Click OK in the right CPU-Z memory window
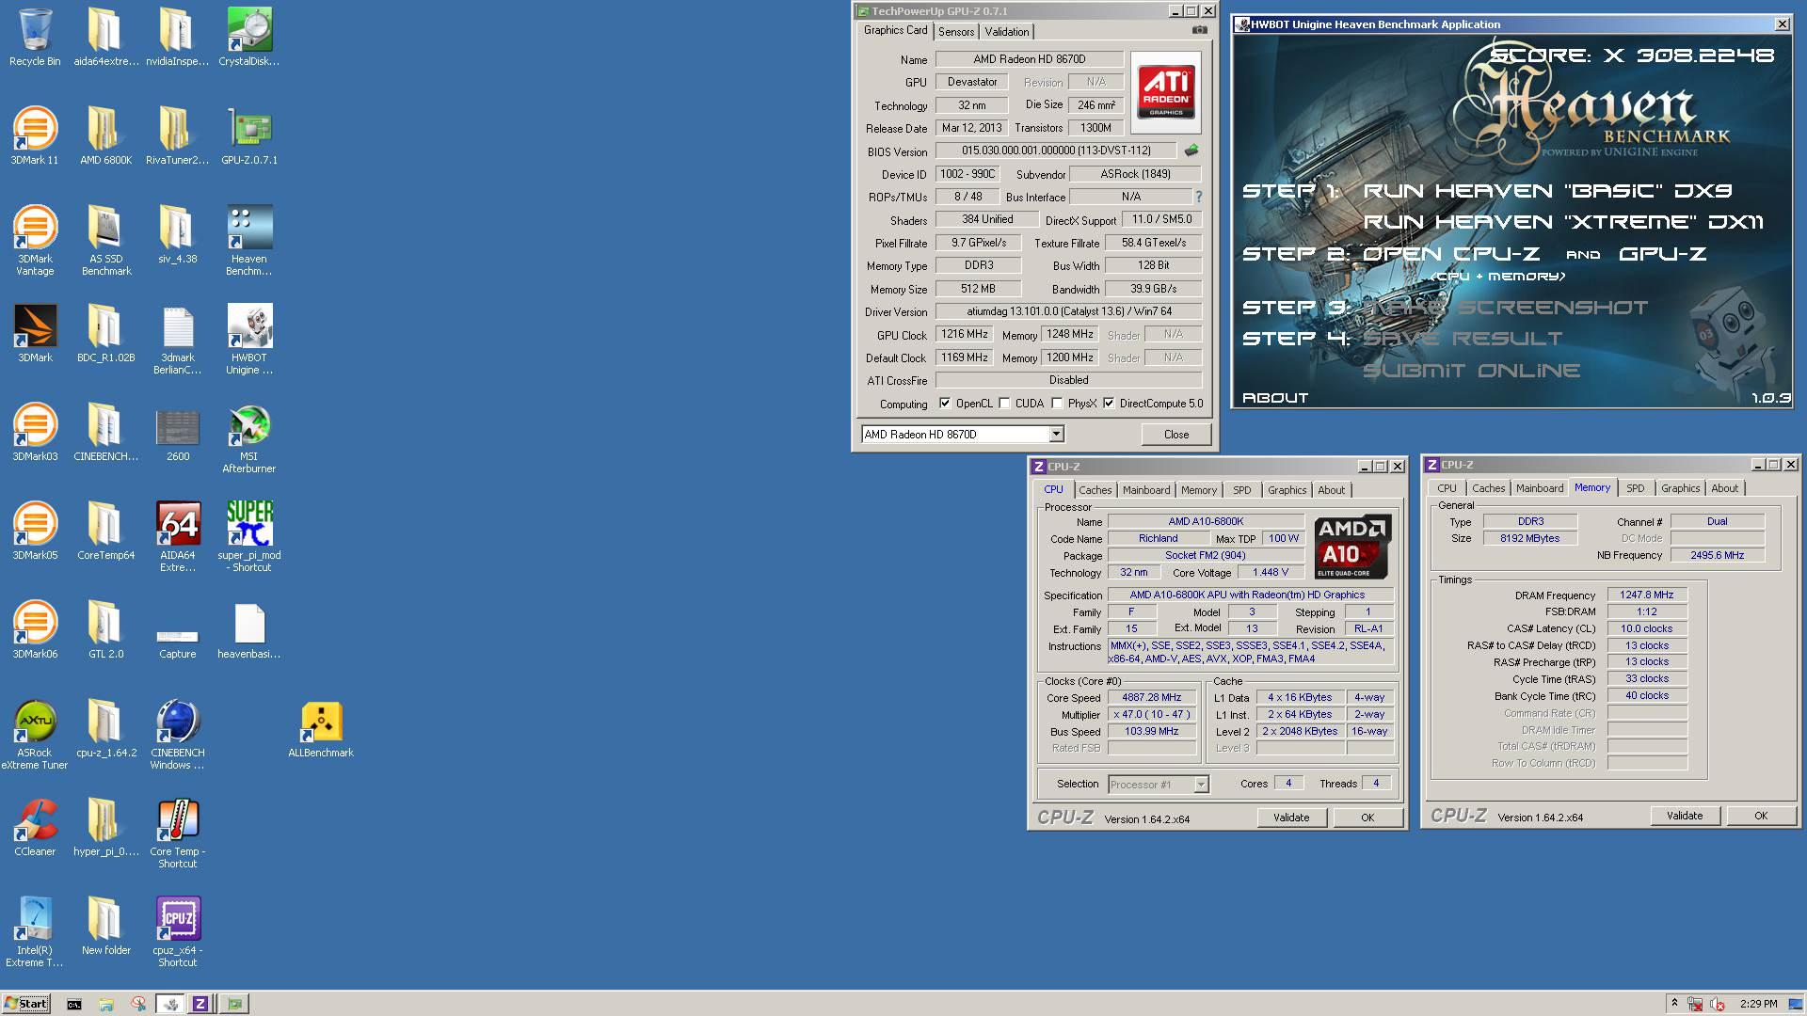The image size is (1807, 1016). coord(1761,816)
